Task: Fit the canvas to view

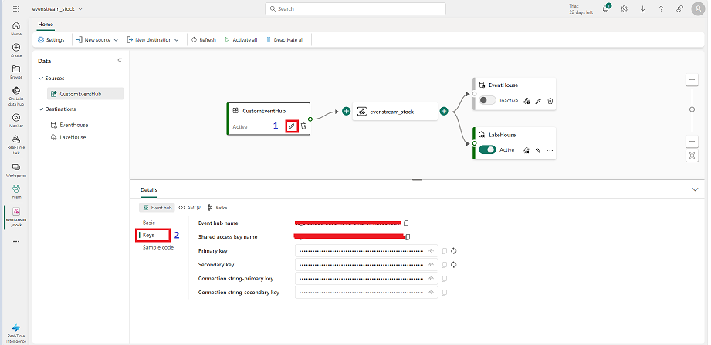Action: (x=692, y=156)
